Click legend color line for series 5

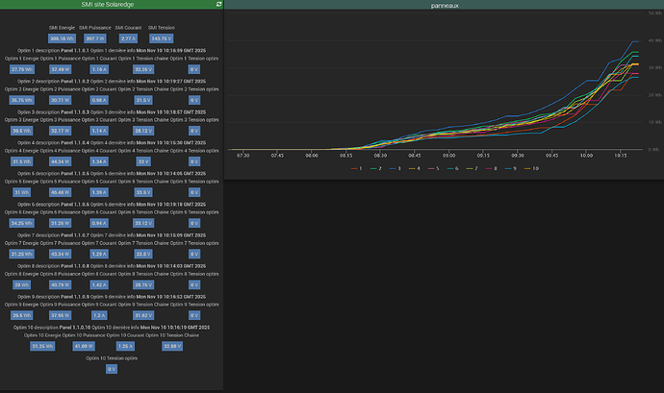click(x=430, y=167)
